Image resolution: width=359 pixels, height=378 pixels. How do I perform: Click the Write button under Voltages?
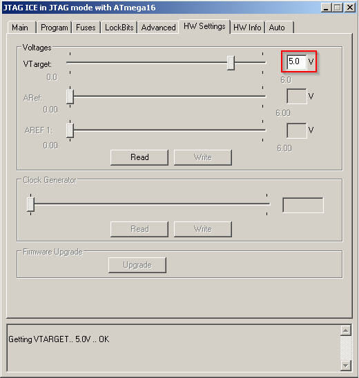click(203, 157)
